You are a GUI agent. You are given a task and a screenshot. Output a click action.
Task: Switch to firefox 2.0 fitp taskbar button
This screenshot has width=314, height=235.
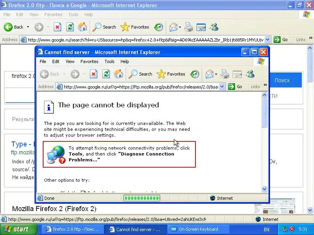click(73, 229)
